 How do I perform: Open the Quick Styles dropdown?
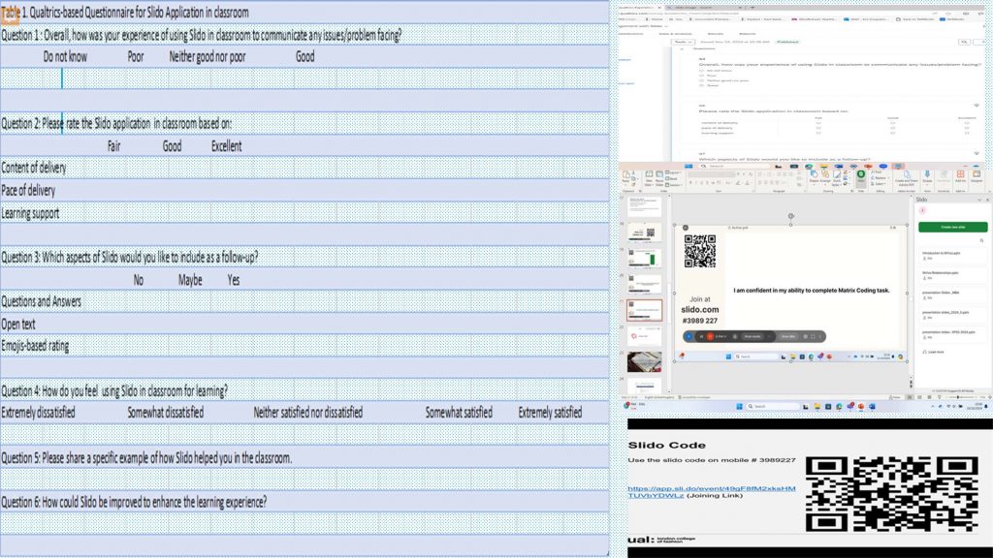[x=837, y=178]
